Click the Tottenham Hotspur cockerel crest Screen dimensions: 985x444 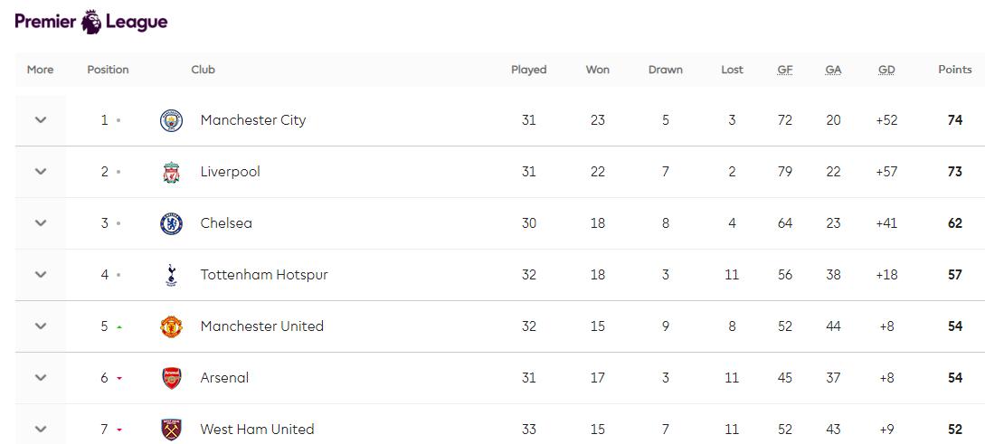pyautogui.click(x=171, y=275)
